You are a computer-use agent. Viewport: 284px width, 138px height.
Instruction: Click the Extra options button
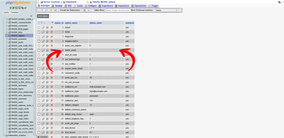coord(43,16)
